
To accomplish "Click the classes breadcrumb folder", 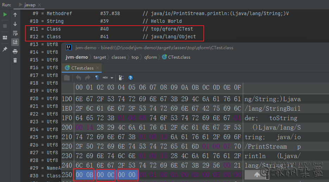I will (x=119, y=57).
